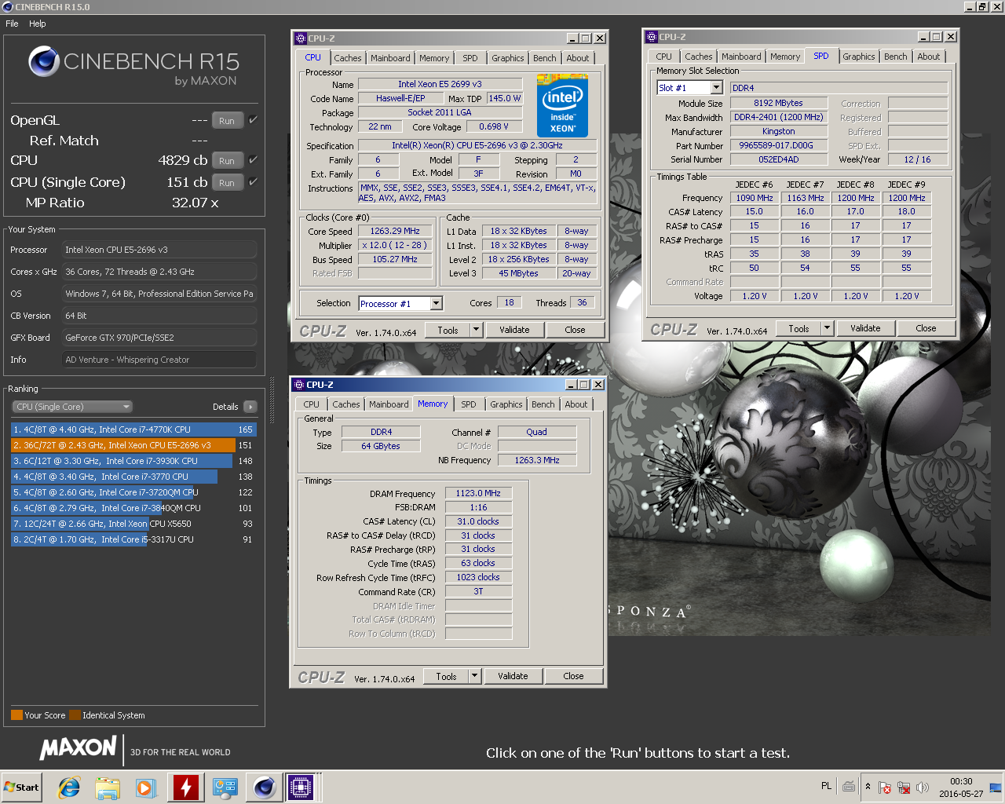
Task: Select ranking row Intel Core i7-4770K CPU
Action: [x=133, y=429]
